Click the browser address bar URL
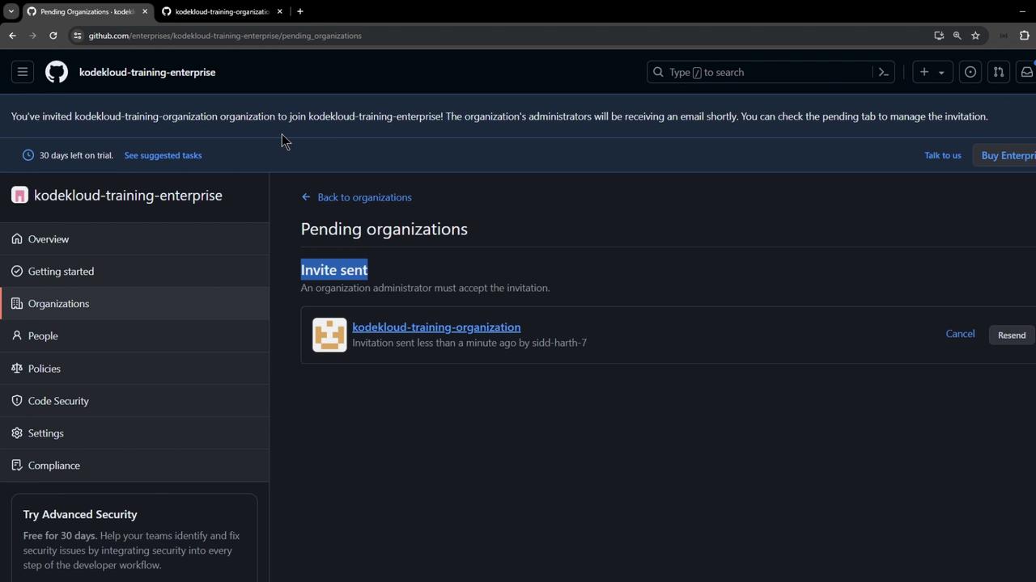1036x582 pixels. pyautogui.click(x=225, y=36)
